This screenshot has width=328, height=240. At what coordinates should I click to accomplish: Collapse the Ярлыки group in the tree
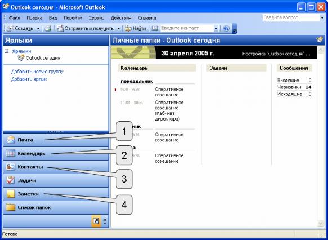[x=7, y=51]
